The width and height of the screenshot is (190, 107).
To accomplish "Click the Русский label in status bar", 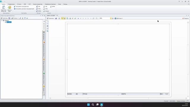I will (x=166, y=101).
